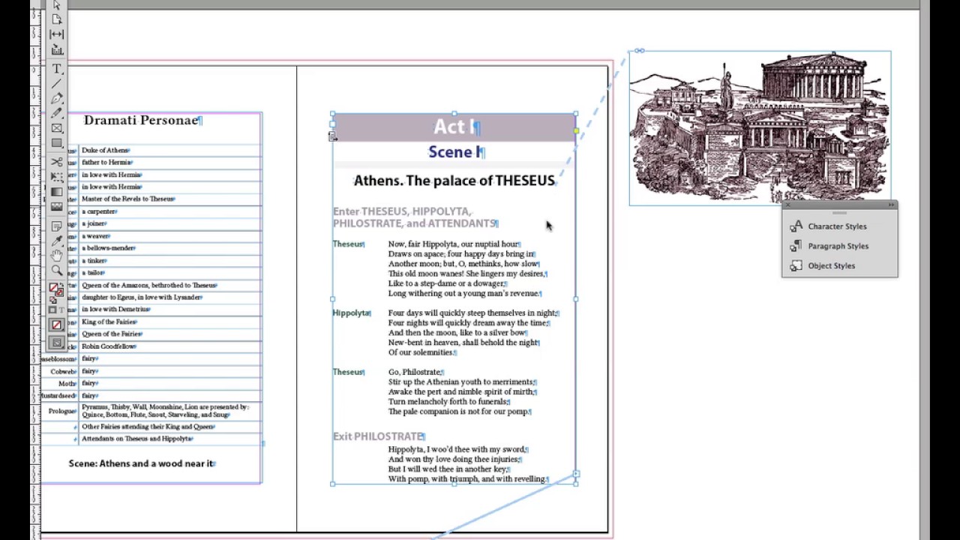This screenshot has height=540, width=960.
Task: Open the Paragraph Styles panel
Action: (838, 246)
